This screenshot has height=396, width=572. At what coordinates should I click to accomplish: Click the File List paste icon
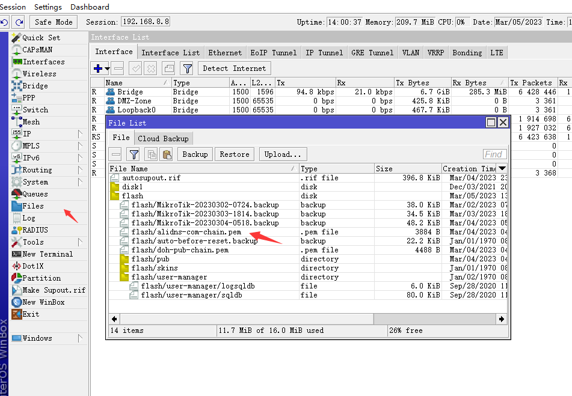(x=167, y=154)
